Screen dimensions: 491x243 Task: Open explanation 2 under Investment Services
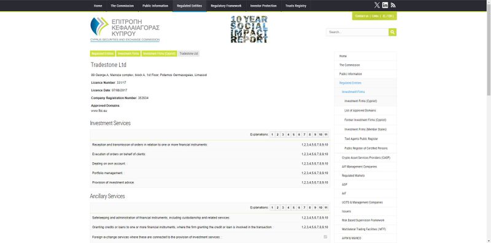point(277,135)
